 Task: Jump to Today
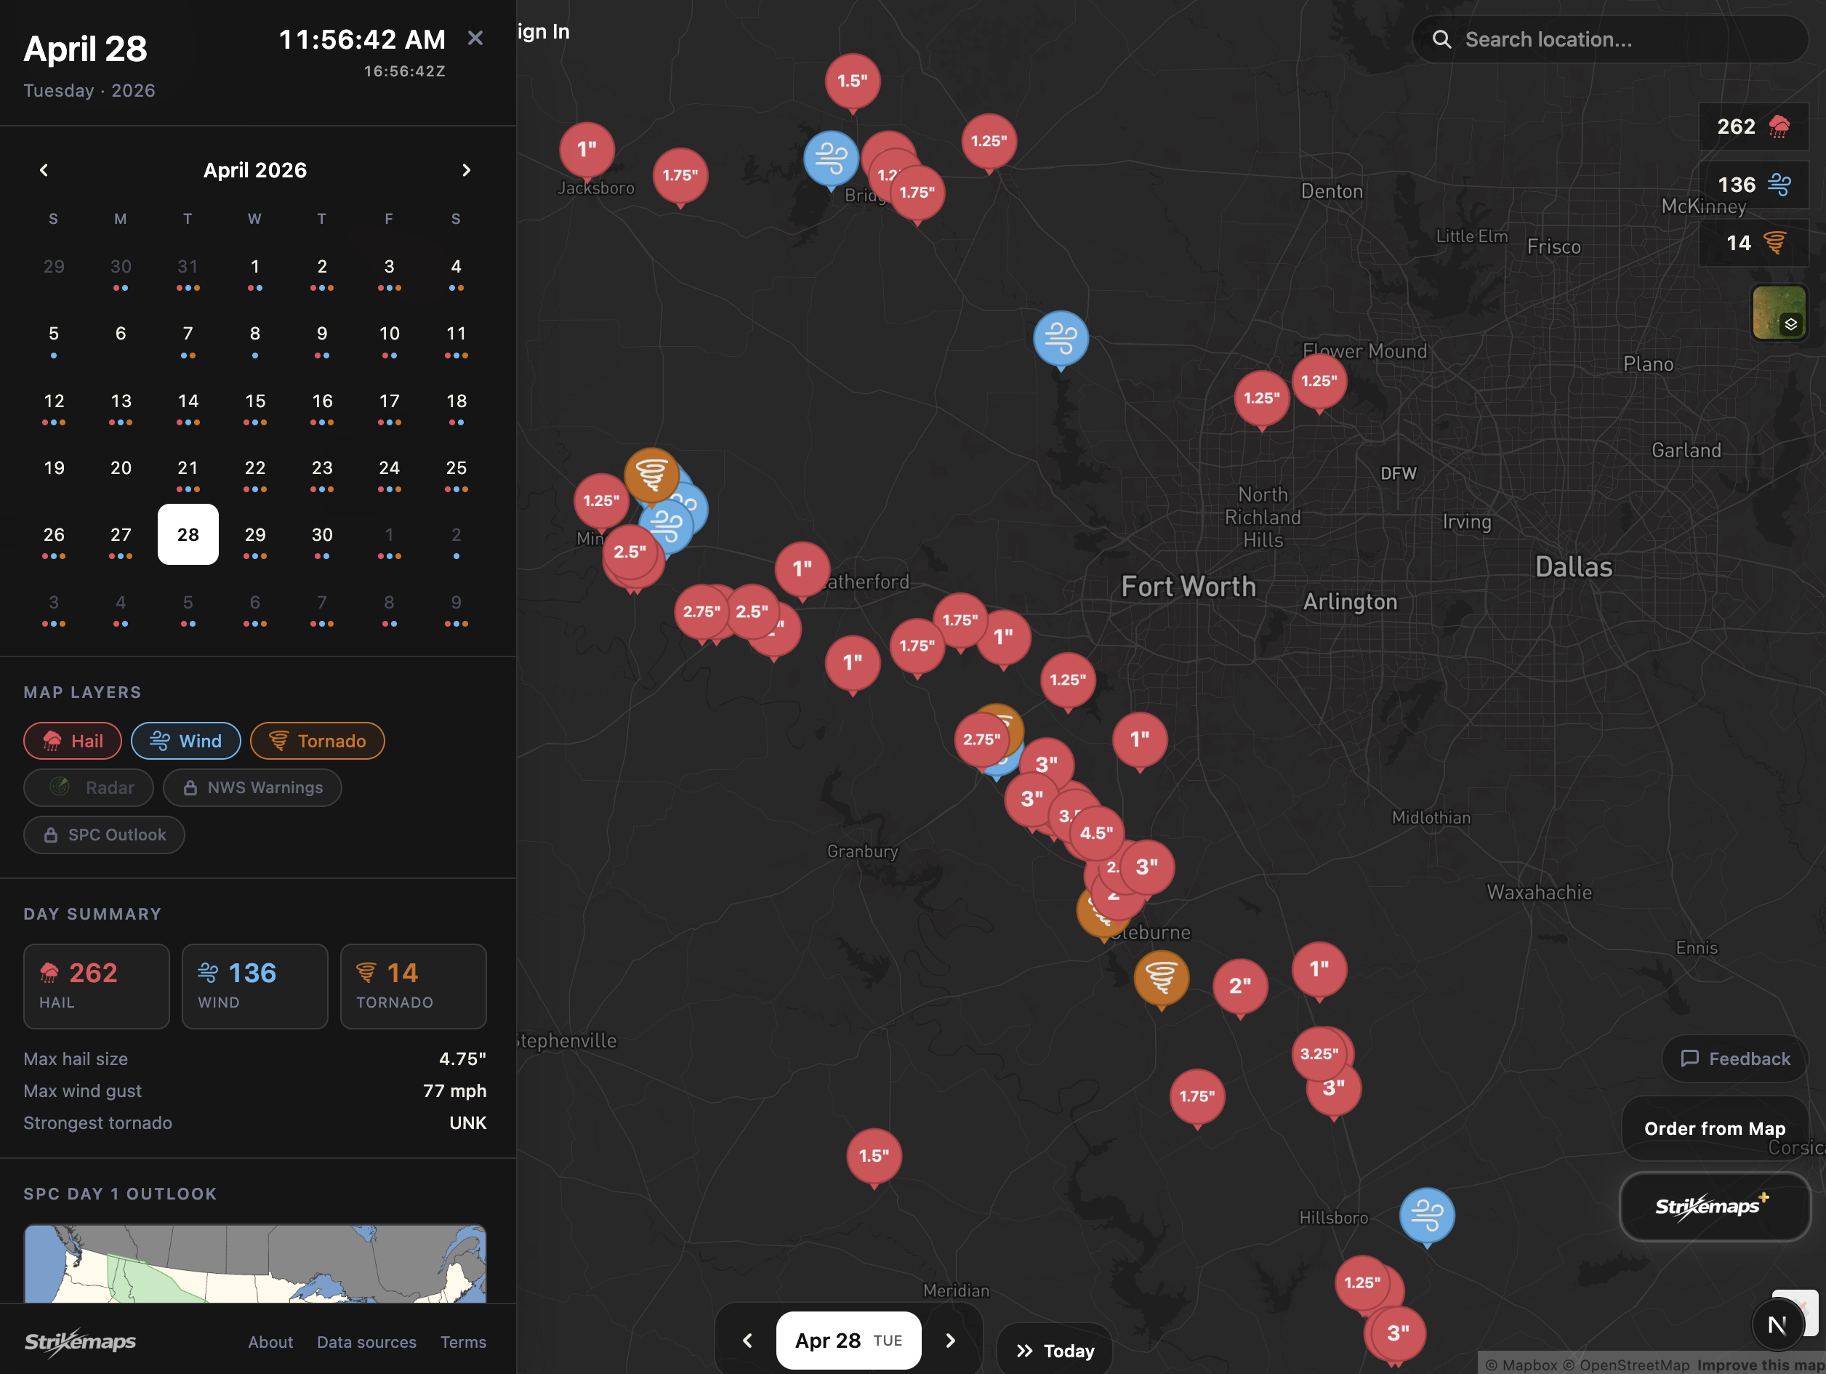click(1055, 1351)
